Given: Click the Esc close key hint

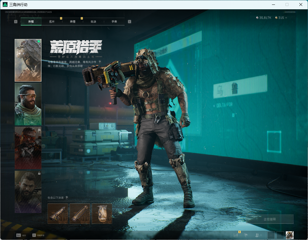Looking at the screenshot, I should pyautogui.click(x=21, y=235).
